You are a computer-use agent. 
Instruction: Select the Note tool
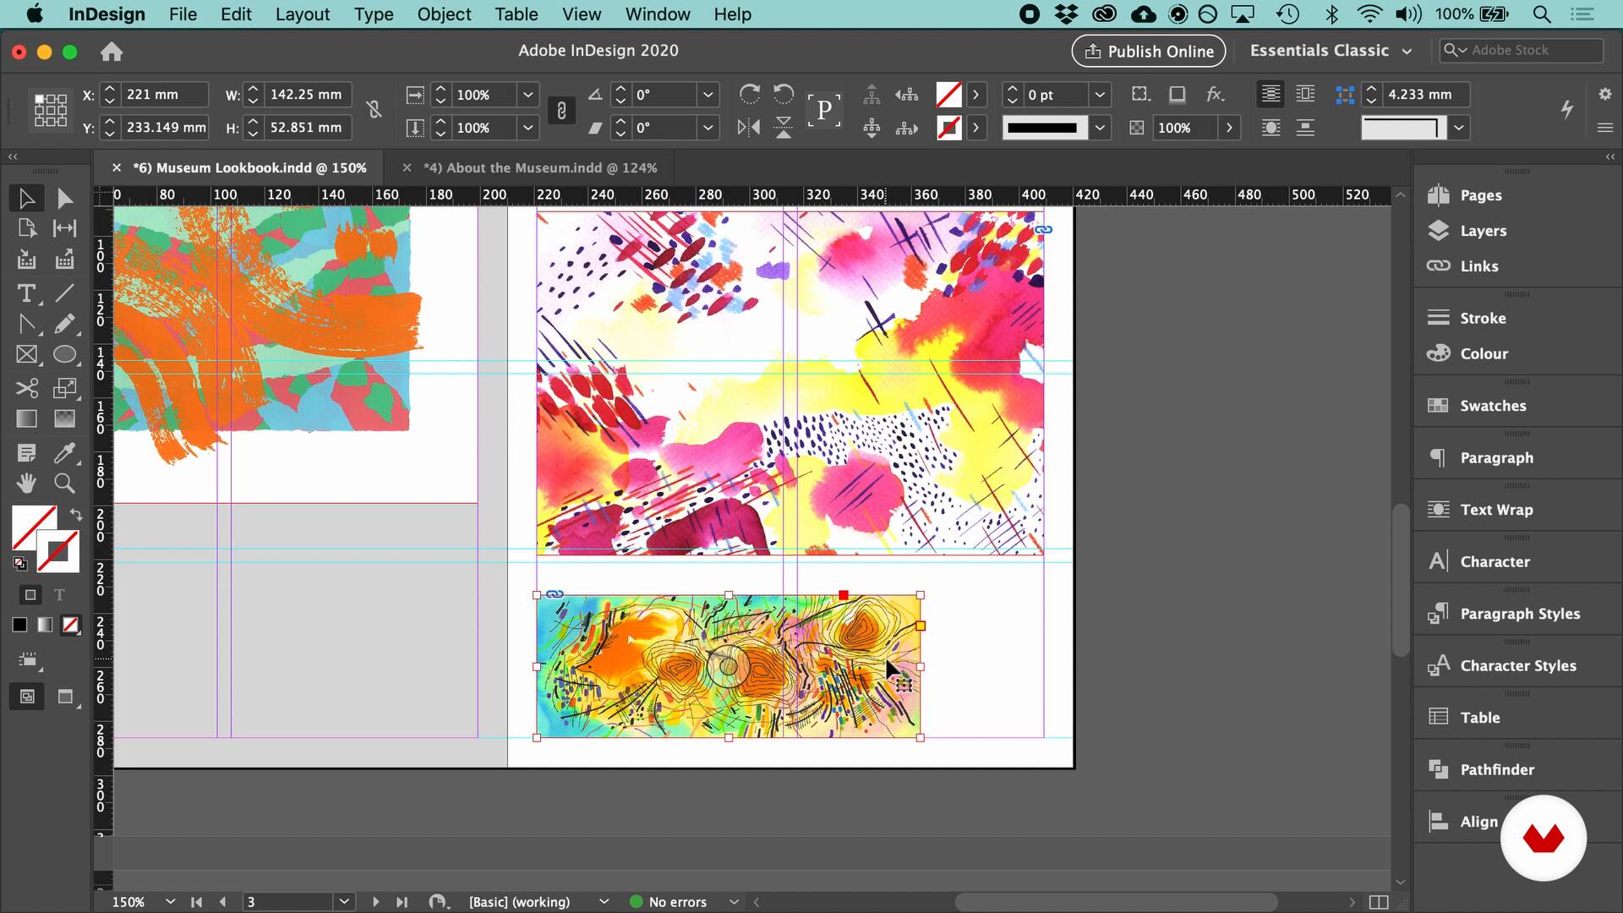26,453
